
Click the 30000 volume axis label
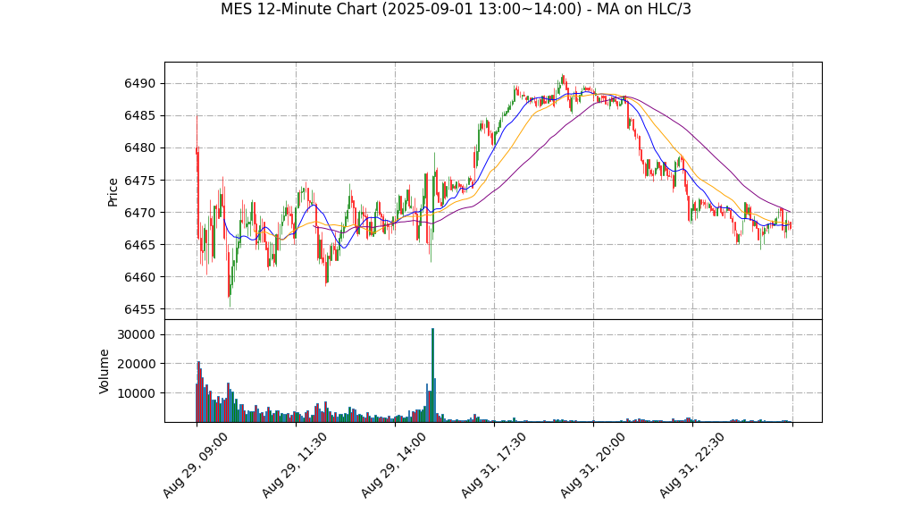point(137,334)
